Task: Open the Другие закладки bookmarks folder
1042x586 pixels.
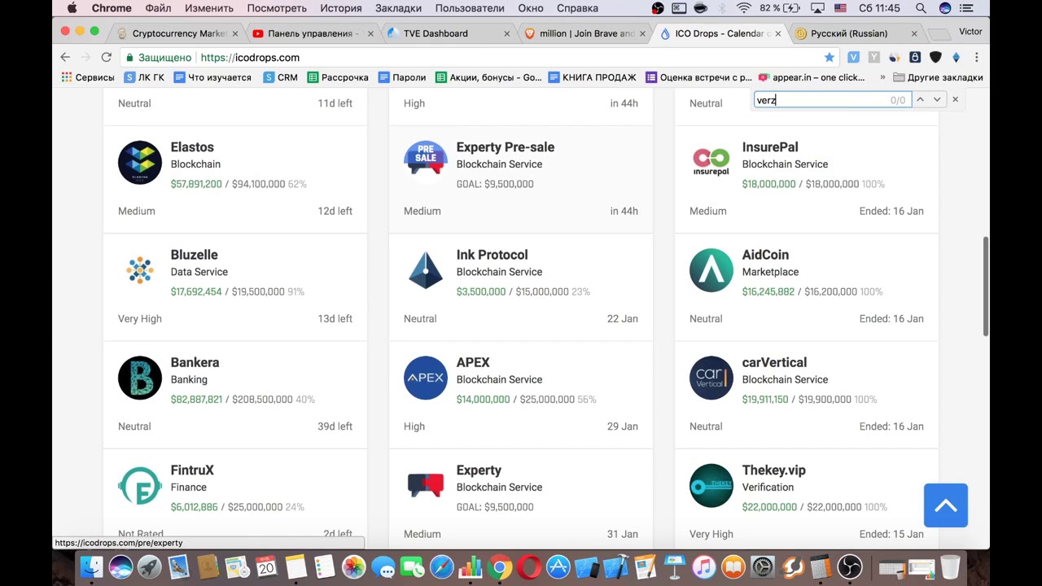Action: tap(938, 77)
